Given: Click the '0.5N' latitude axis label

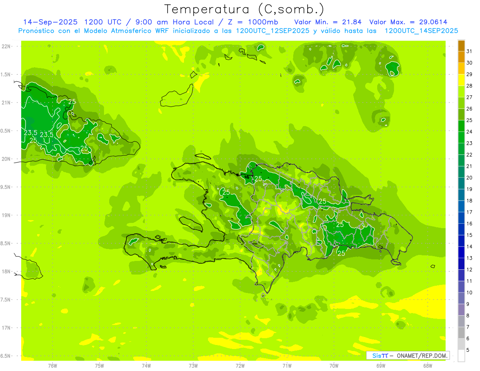Looking at the screenshot, I should point(6,131).
